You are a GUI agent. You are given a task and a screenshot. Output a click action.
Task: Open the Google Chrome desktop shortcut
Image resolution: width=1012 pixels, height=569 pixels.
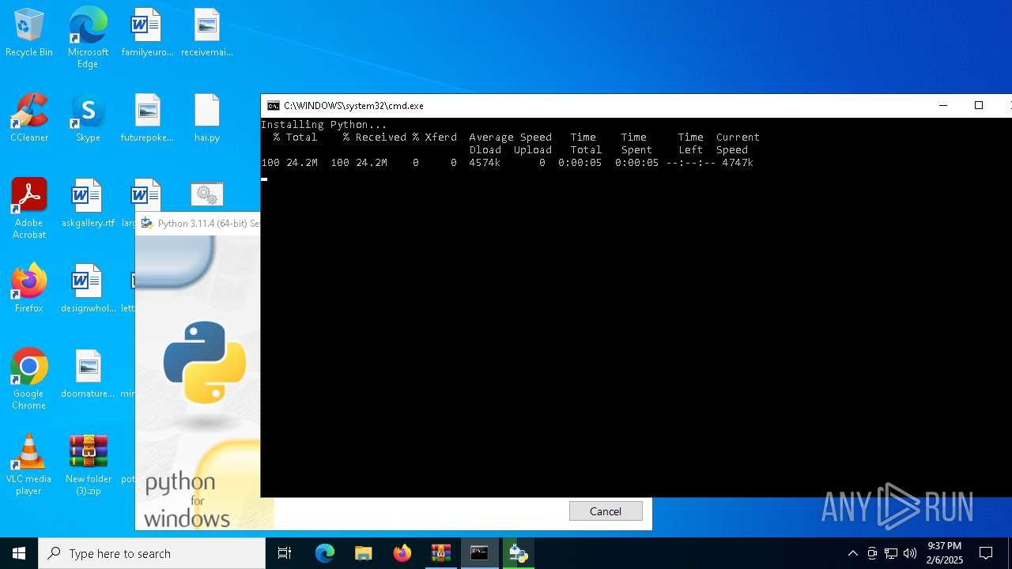[x=29, y=379]
